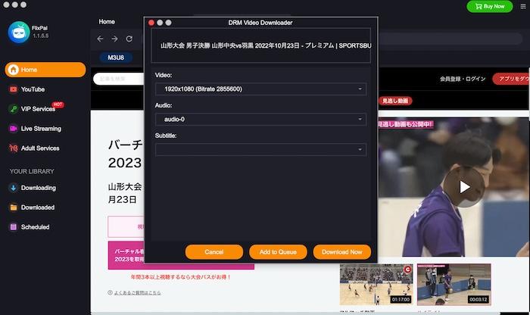Open VIP Services section
The image size is (530, 315).
tap(38, 109)
